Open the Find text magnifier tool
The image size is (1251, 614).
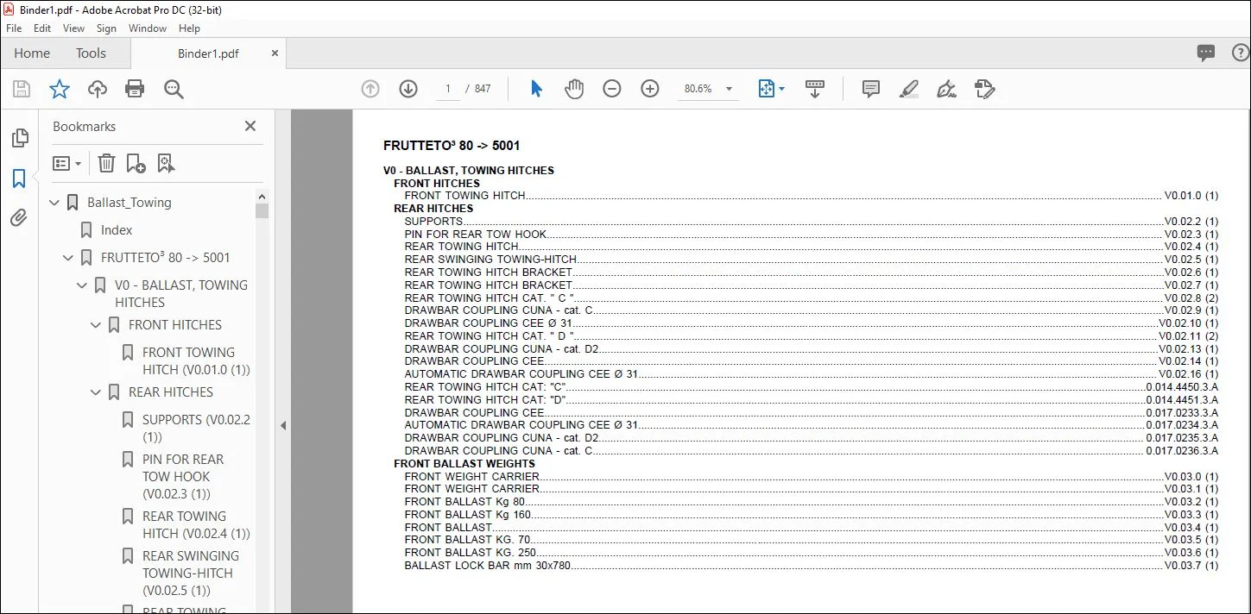click(x=174, y=89)
